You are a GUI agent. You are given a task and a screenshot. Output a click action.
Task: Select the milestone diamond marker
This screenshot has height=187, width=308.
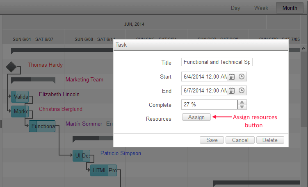11,67
